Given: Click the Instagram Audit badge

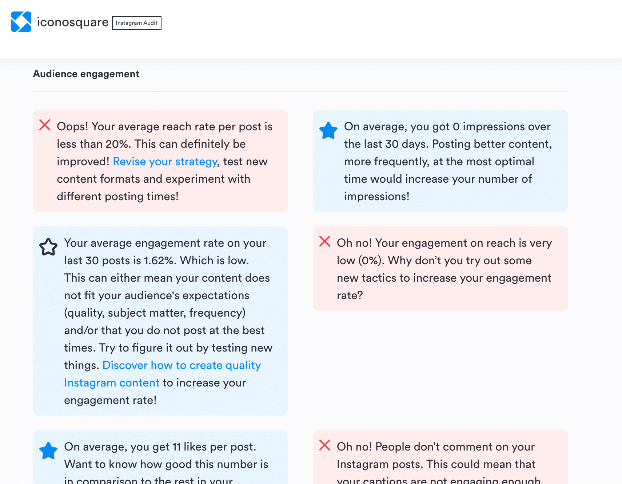Looking at the screenshot, I should tap(136, 23).
